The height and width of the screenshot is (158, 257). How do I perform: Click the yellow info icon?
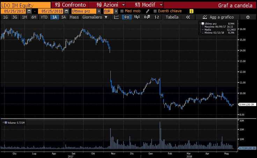click(x=191, y=11)
